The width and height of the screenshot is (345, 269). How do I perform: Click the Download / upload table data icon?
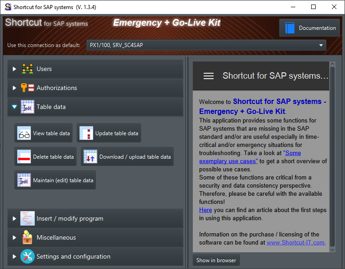click(x=90, y=157)
